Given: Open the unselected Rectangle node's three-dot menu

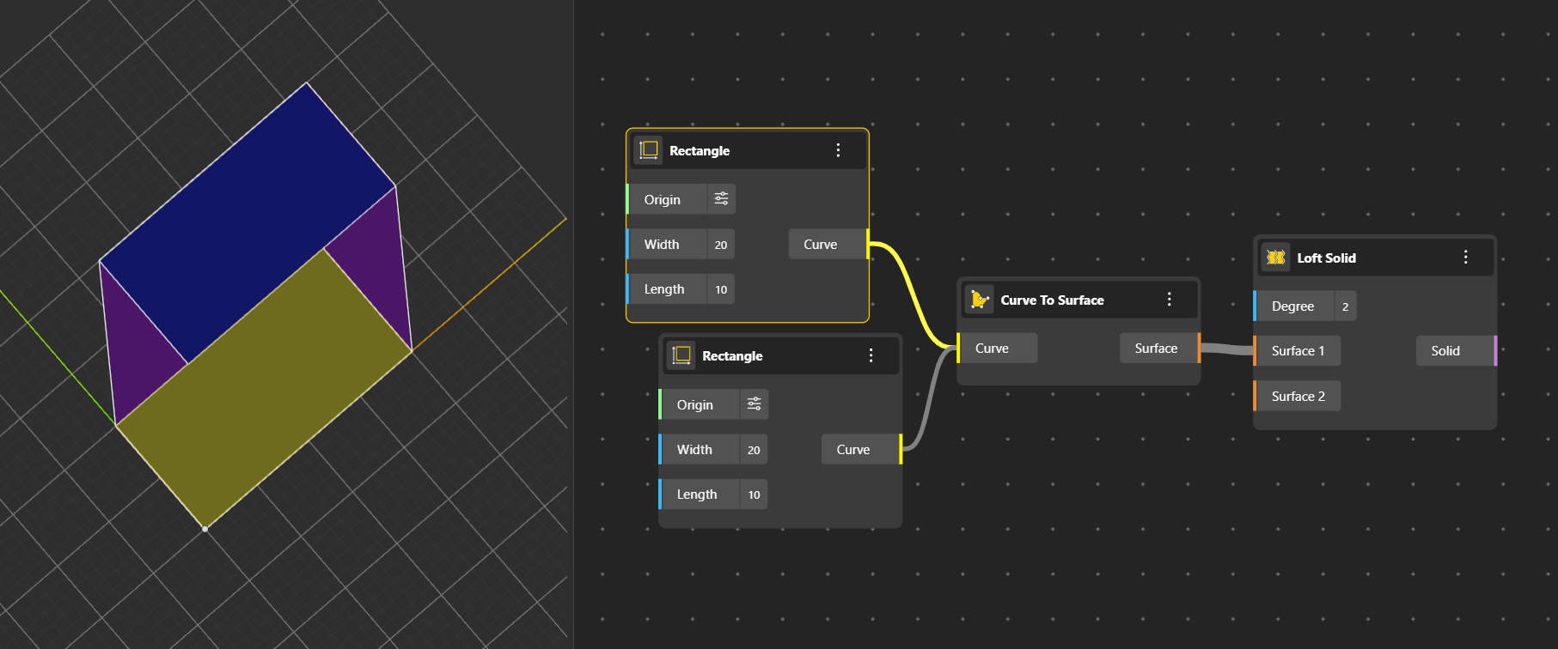Looking at the screenshot, I should [871, 355].
